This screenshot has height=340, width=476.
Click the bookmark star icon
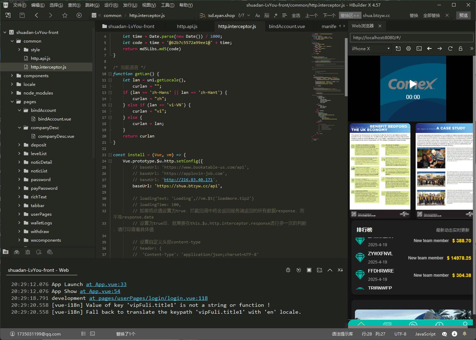[x=65, y=15]
